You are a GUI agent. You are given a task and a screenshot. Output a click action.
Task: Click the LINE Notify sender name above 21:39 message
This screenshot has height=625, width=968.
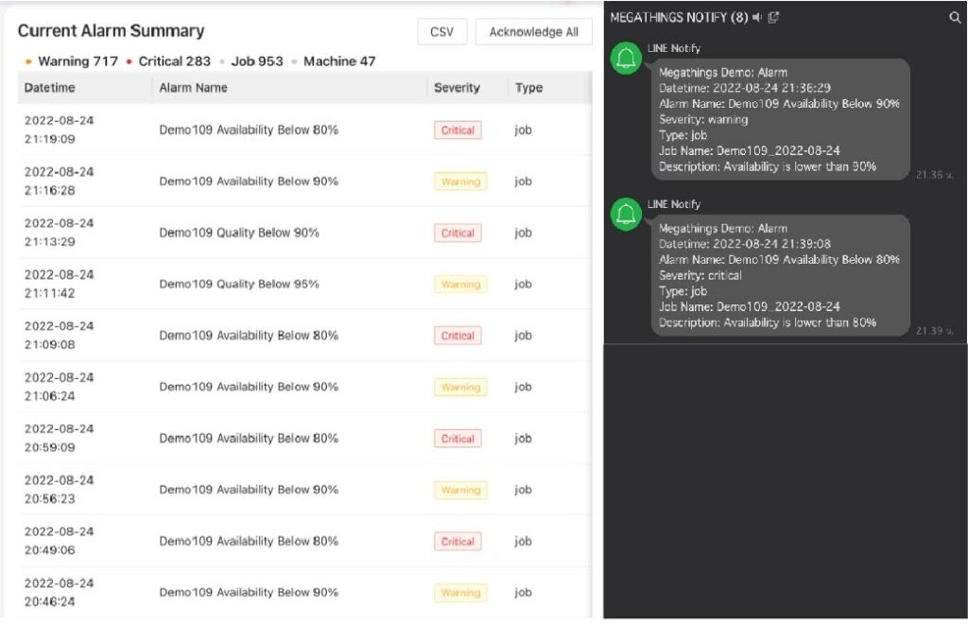tap(673, 204)
